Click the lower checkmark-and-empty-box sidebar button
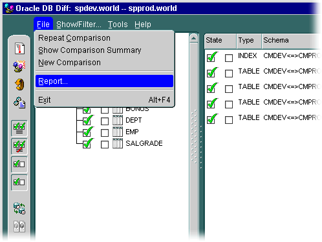This screenshot has height=242, width=322. (x=19, y=183)
